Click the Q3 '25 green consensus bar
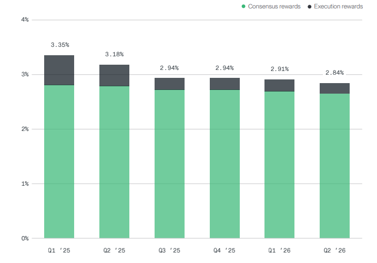Viewport: 377px width, 263px height. [x=169, y=164]
